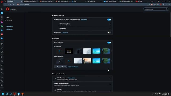Open bookmarks heart icon in sidebar
Screen dimensions: 171x96
tap(2, 57)
